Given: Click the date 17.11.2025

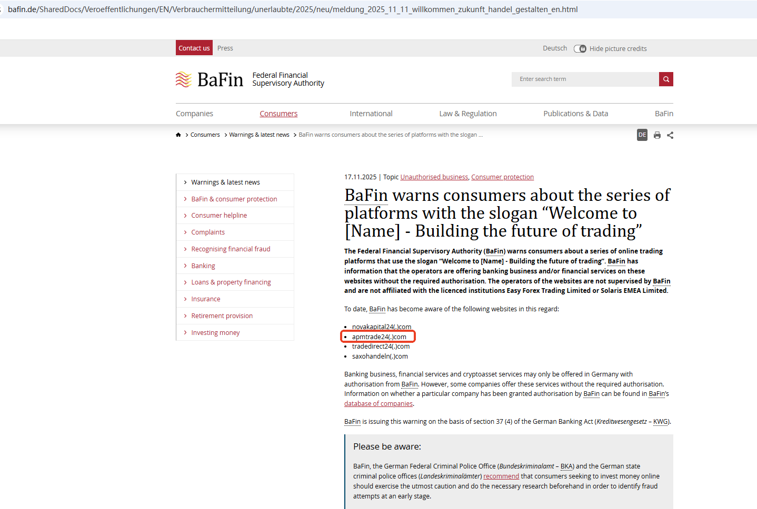Looking at the screenshot, I should [361, 177].
